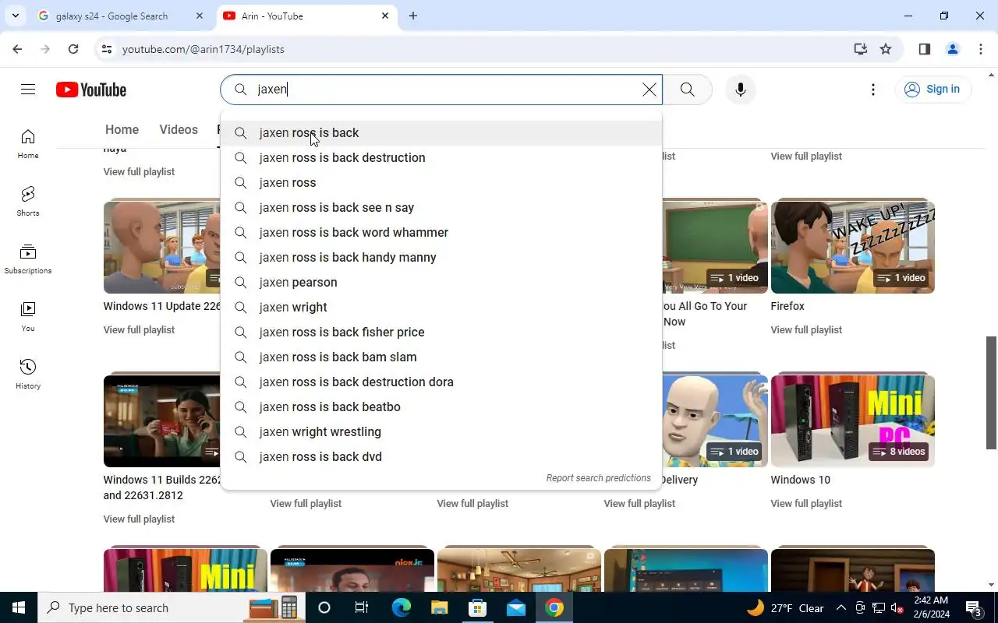Open the channel Home tab
This screenshot has width=998, height=623.
click(x=122, y=130)
